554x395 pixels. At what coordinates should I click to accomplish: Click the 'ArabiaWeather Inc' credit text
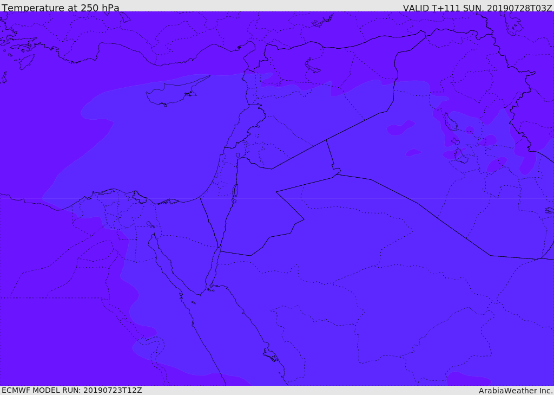click(515, 391)
